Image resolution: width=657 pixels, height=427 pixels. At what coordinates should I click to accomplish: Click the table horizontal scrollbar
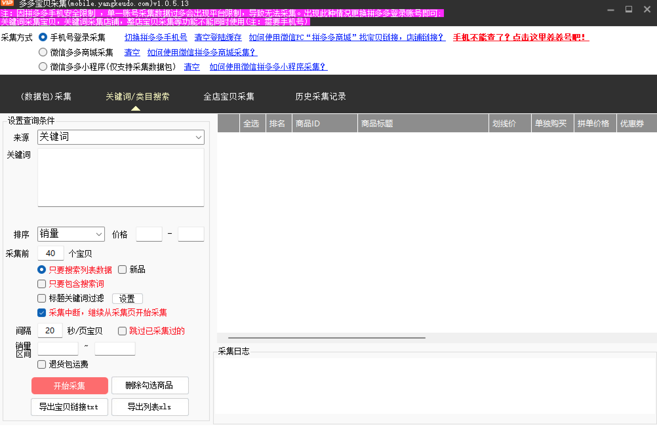click(x=327, y=338)
